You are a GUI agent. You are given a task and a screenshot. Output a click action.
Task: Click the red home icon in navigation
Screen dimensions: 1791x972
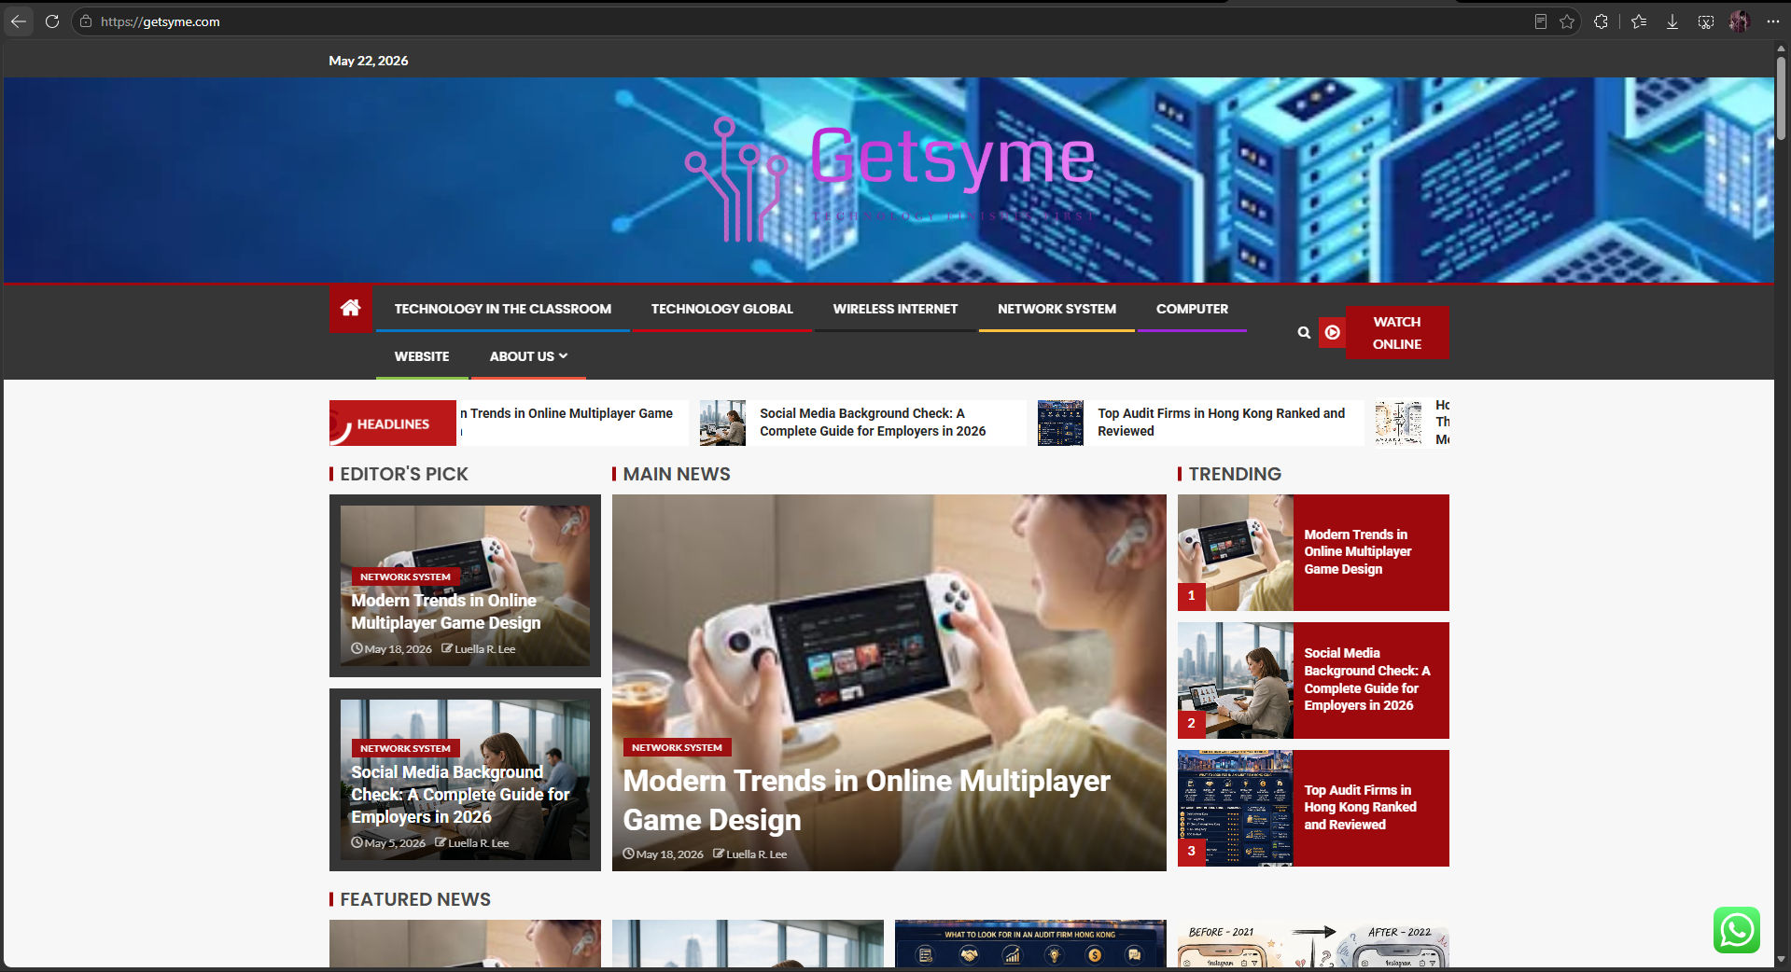351,308
